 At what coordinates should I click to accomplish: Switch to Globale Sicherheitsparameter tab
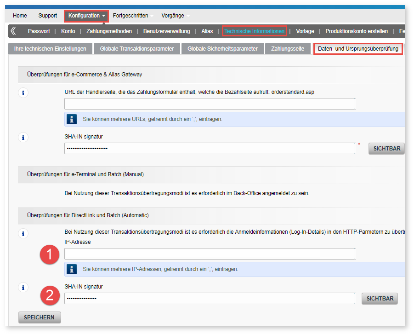(x=222, y=49)
